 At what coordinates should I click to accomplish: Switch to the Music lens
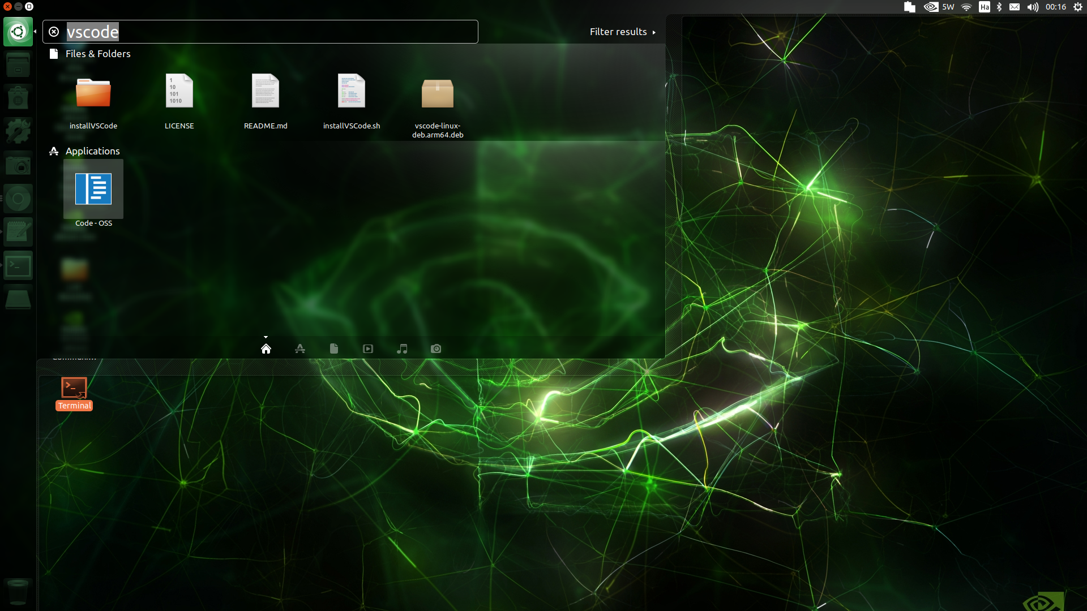click(x=402, y=348)
